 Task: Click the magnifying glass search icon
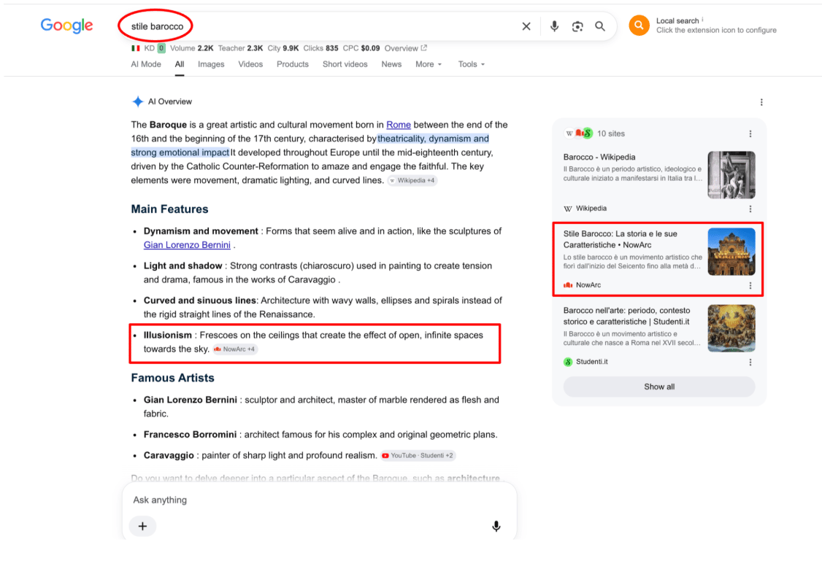coord(600,26)
